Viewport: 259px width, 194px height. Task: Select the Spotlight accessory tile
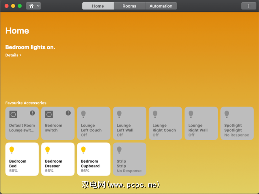[237, 123]
